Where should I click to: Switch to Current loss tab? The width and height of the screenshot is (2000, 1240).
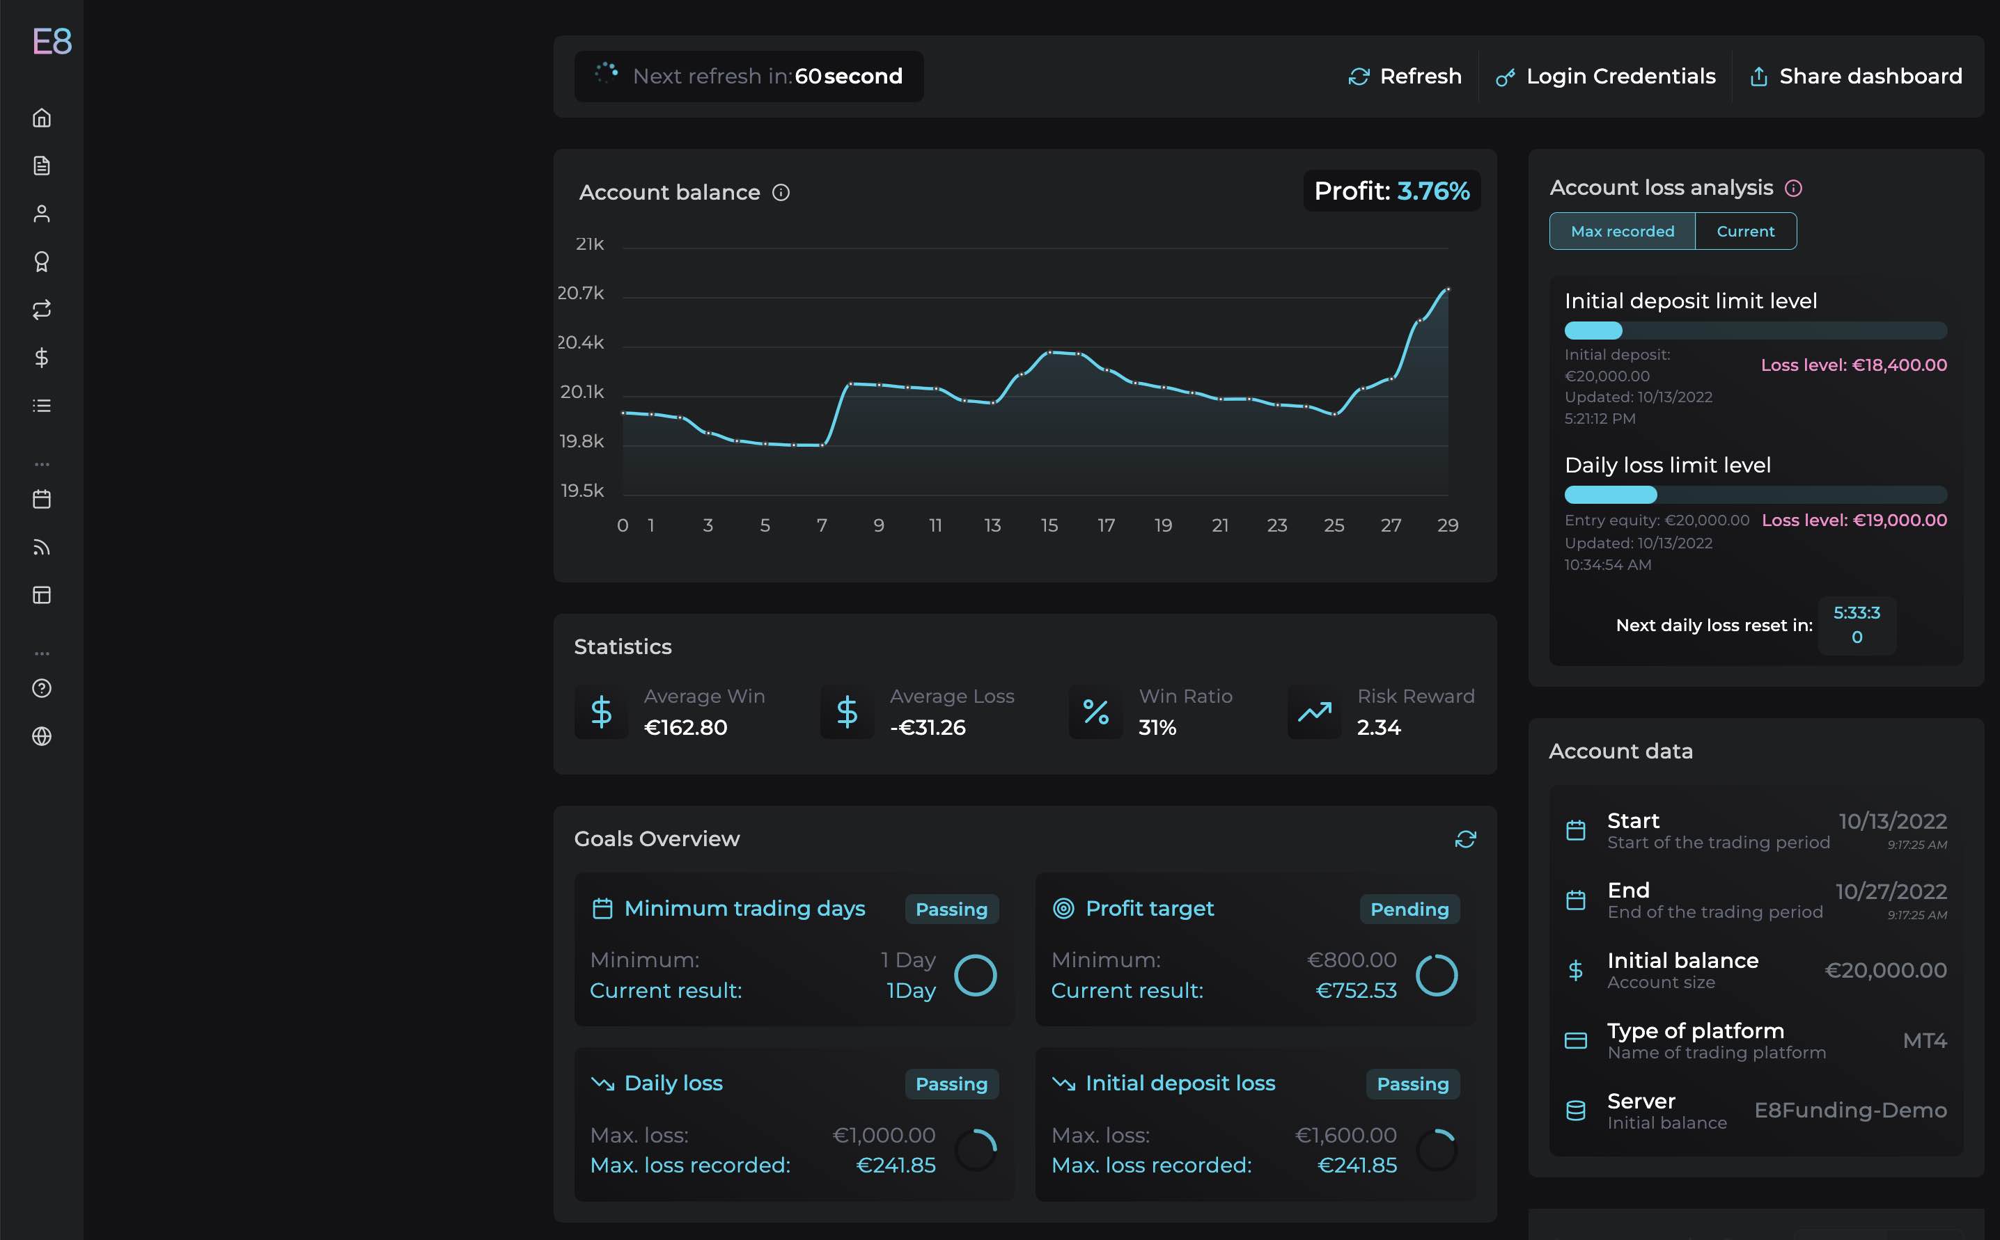tap(1744, 231)
